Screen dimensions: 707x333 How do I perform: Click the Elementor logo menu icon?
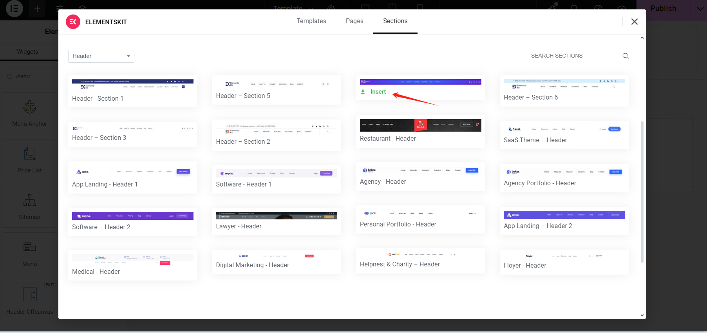coord(14,8)
